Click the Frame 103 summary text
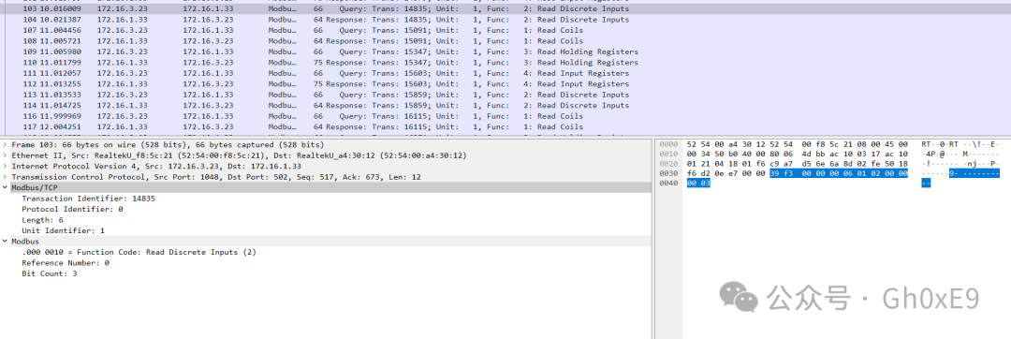Image resolution: width=1011 pixels, height=339 pixels. 168,145
